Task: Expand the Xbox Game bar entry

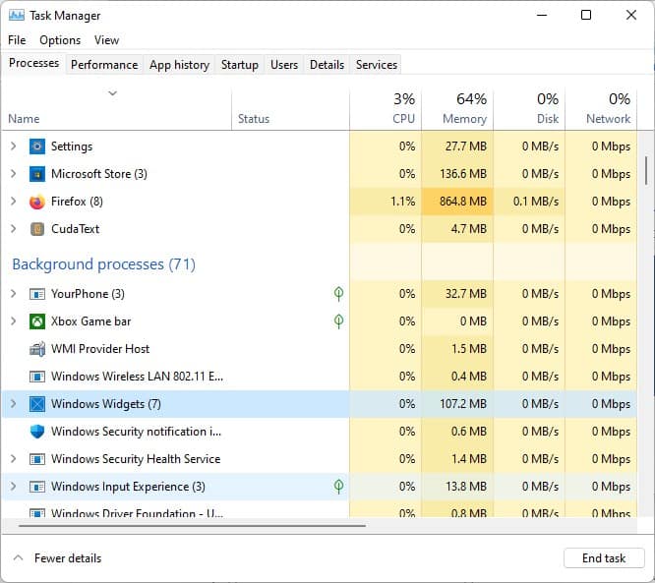Action: [x=14, y=321]
